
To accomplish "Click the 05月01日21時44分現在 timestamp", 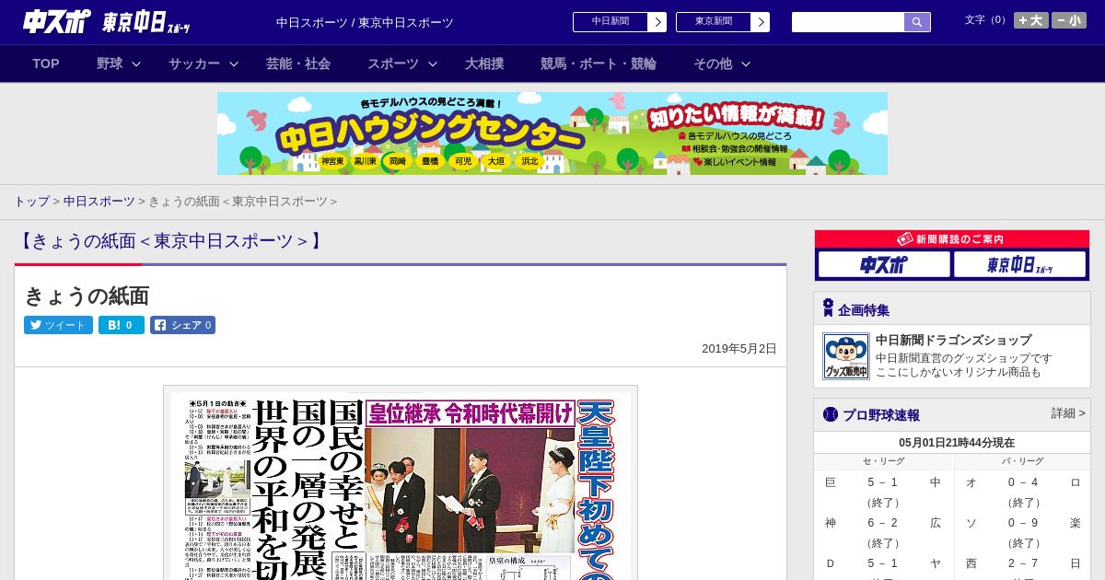I will point(957,442).
